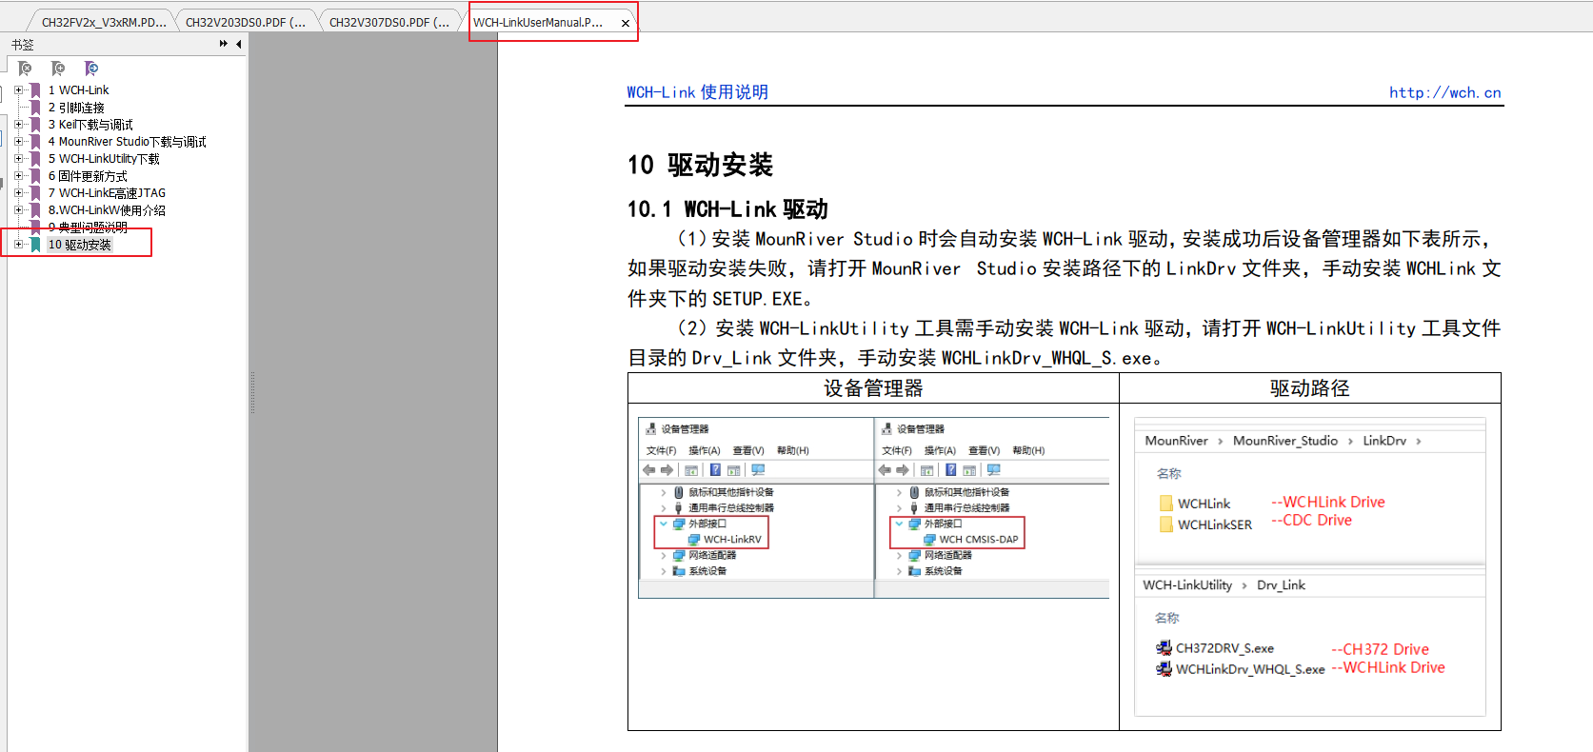
Task: Expand the 8.WCH-LinkW使用介绍 bookmark node
Action: pyautogui.click(x=18, y=210)
